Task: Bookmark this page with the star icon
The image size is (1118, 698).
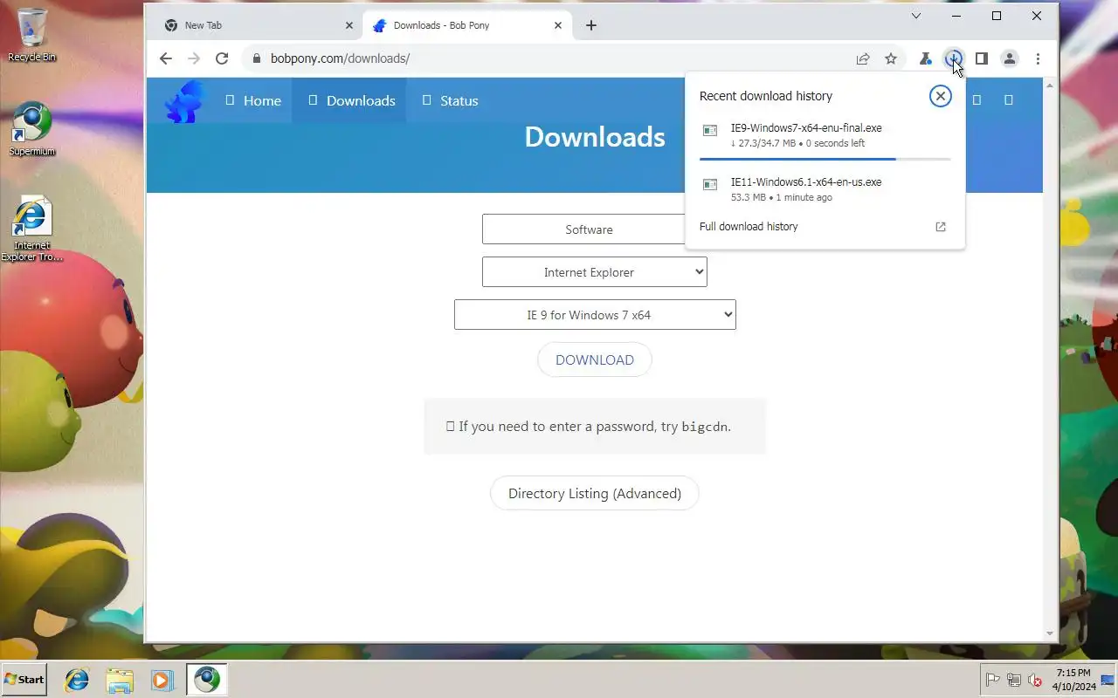Action: (891, 58)
